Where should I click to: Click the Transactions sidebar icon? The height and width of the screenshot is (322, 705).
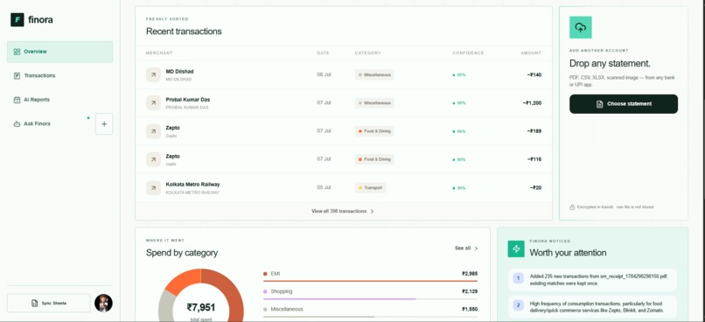[17, 75]
